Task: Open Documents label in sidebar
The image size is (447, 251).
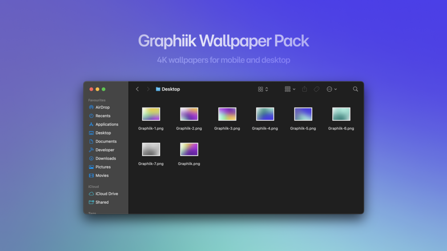Action: point(106,141)
